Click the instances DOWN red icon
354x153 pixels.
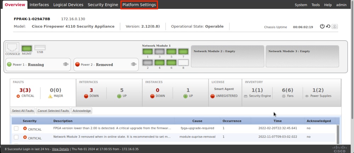click(x=152, y=96)
